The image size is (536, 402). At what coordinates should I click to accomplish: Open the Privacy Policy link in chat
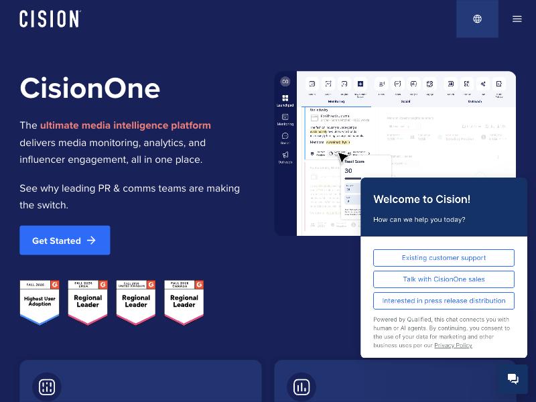453,345
